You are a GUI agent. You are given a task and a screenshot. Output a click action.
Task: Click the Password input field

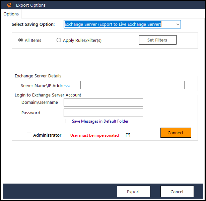click(103, 113)
